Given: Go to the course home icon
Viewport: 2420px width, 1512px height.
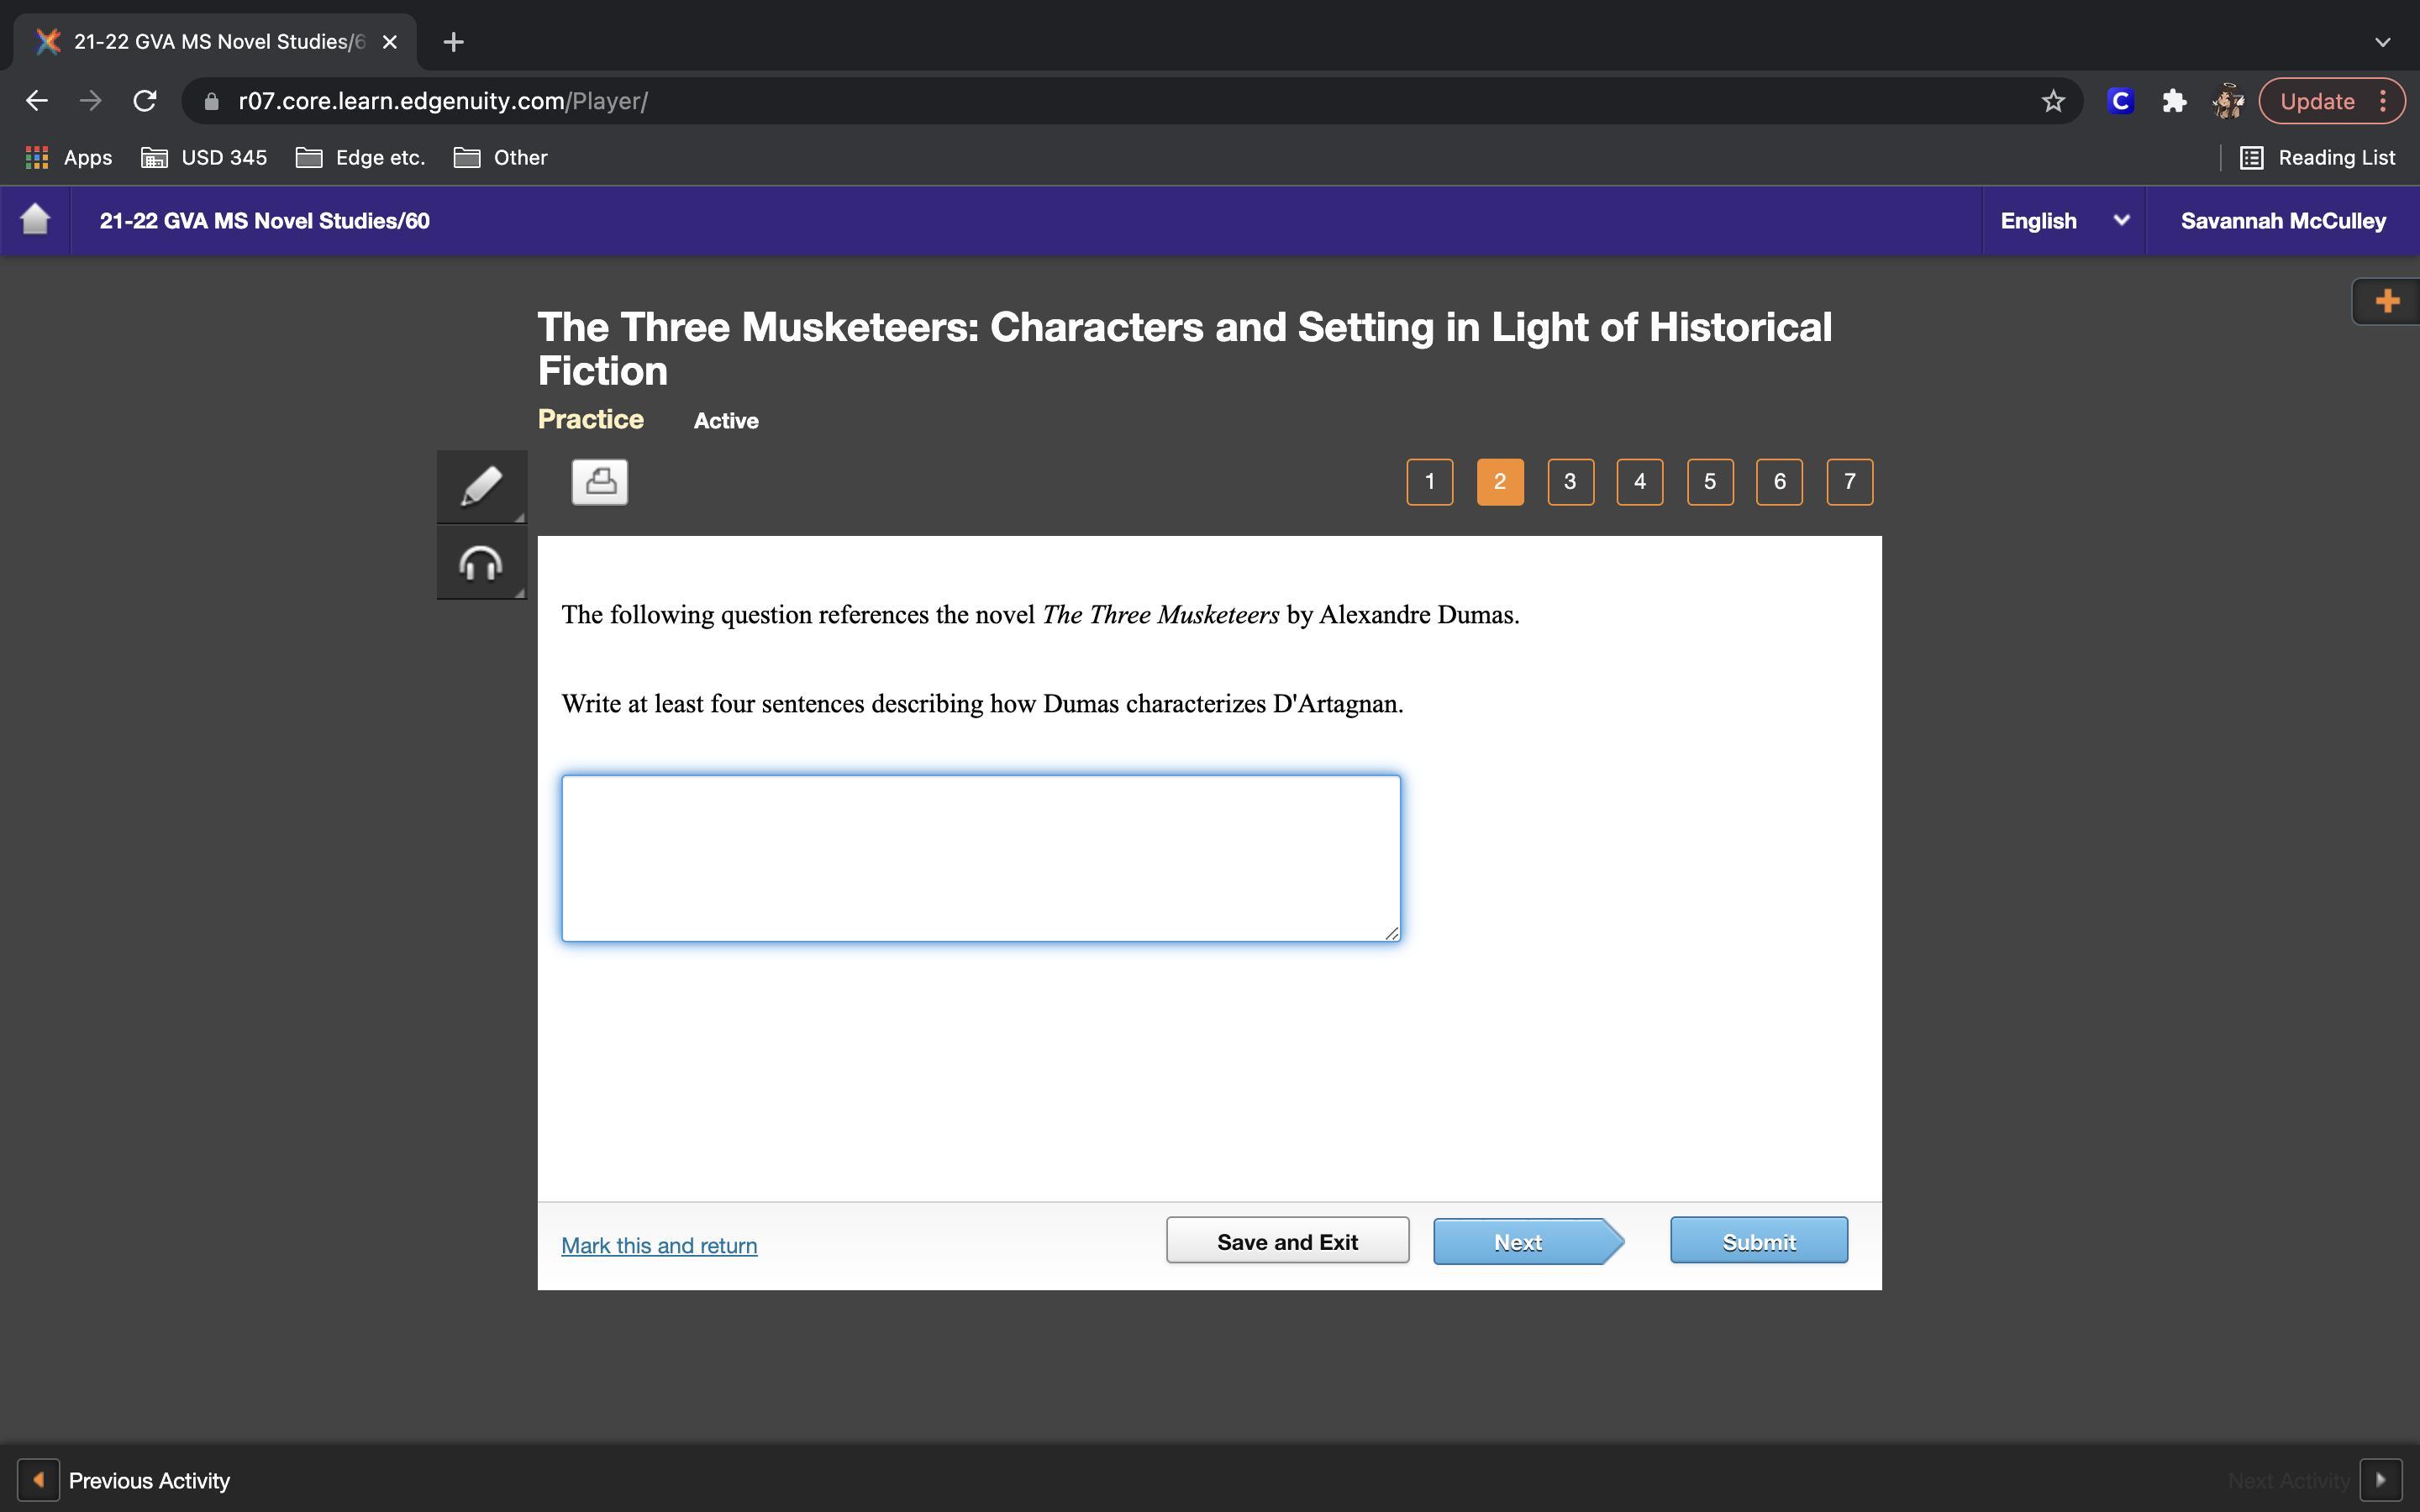Looking at the screenshot, I should (x=35, y=220).
